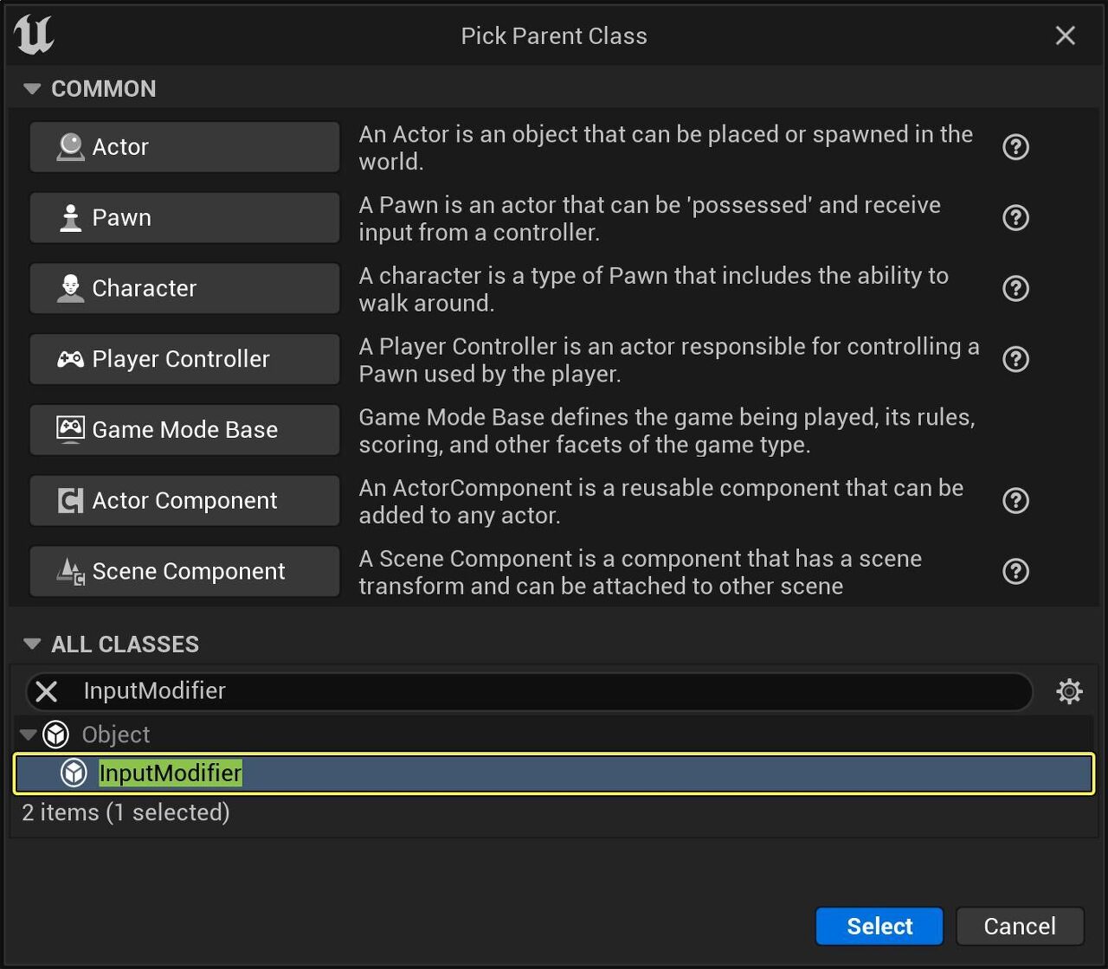Cancel the parent class dialog
This screenshot has width=1108, height=969.
click(x=1020, y=926)
